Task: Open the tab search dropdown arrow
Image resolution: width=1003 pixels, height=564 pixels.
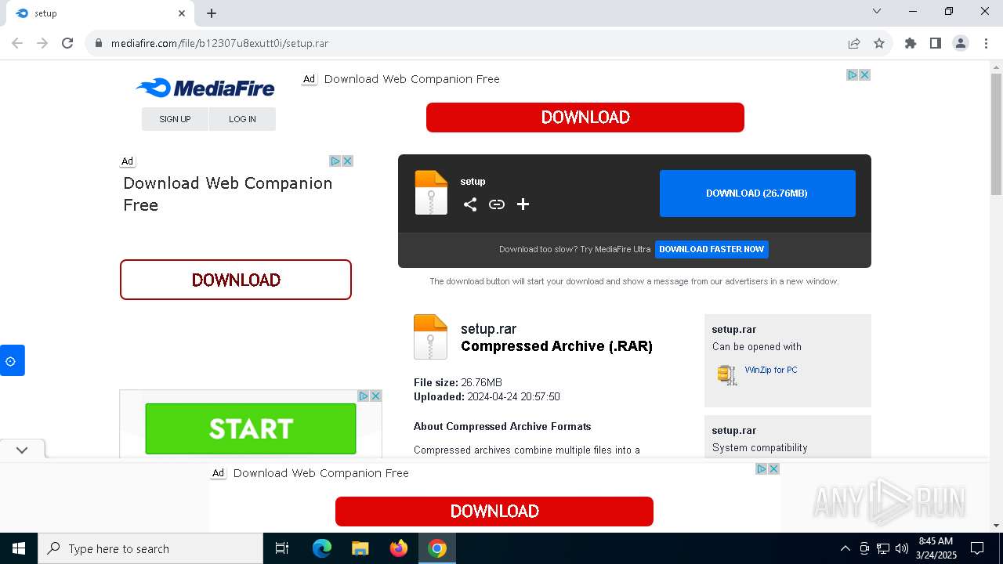Action: pos(877,12)
